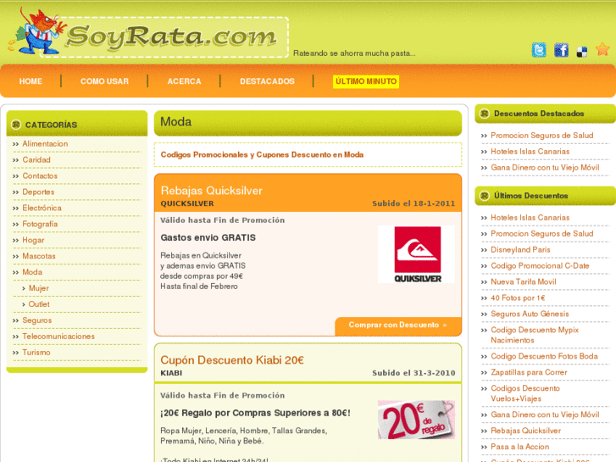Click the Delicious bookmark icon

582,52
